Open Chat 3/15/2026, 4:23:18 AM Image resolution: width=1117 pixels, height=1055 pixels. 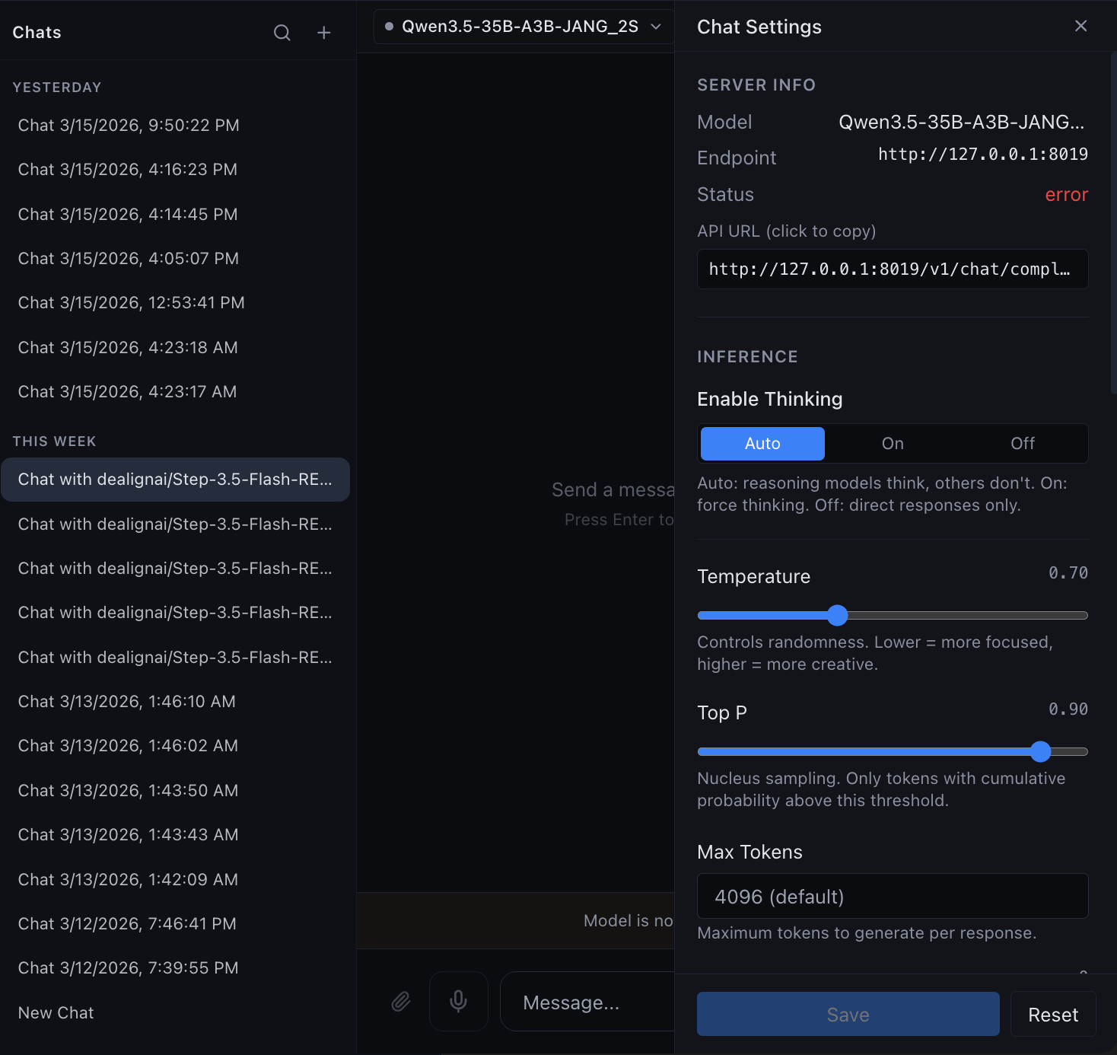click(176, 348)
